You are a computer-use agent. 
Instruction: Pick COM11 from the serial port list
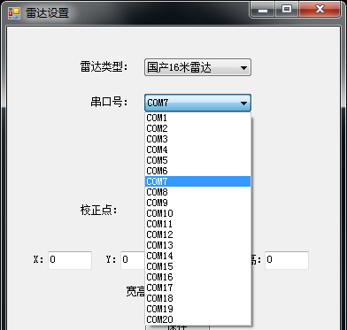tap(197, 224)
